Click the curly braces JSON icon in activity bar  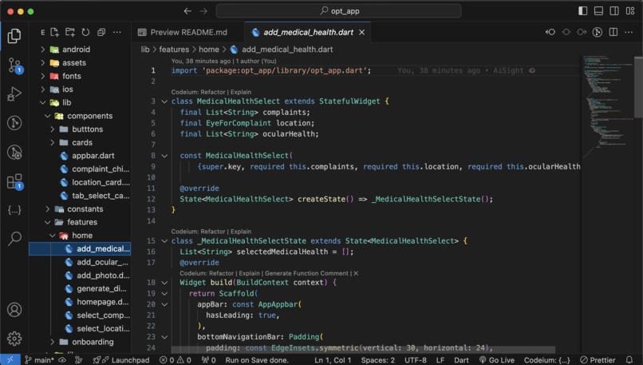(x=14, y=210)
